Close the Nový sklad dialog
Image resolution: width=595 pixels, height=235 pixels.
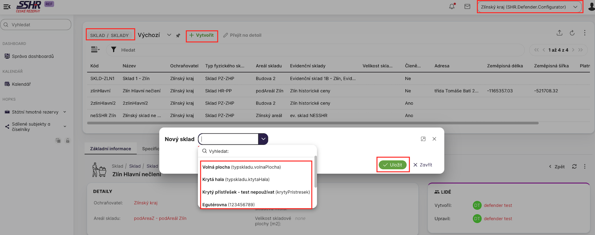point(434,139)
